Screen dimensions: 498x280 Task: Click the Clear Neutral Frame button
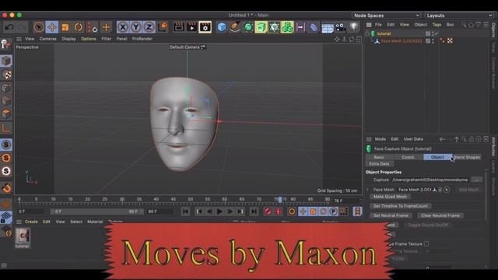click(x=440, y=215)
